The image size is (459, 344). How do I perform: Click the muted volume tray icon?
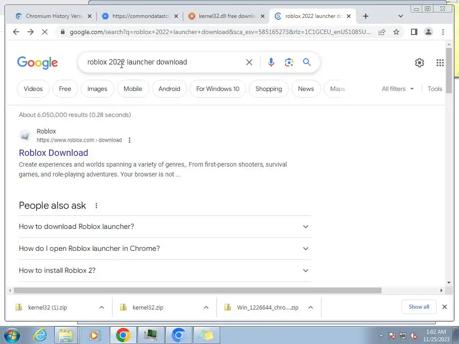tap(414, 336)
